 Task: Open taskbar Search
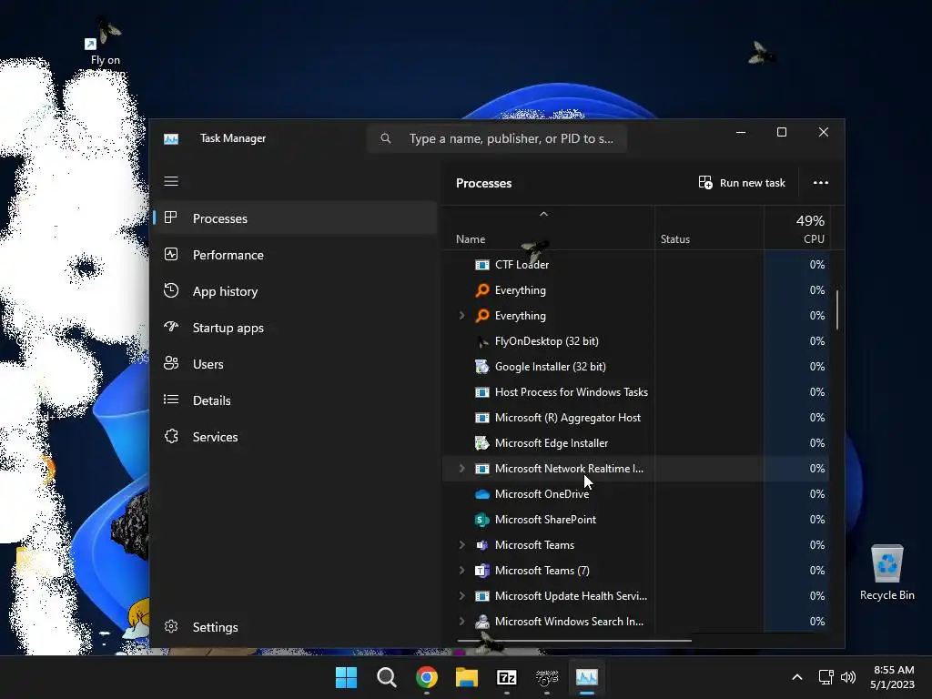click(386, 677)
